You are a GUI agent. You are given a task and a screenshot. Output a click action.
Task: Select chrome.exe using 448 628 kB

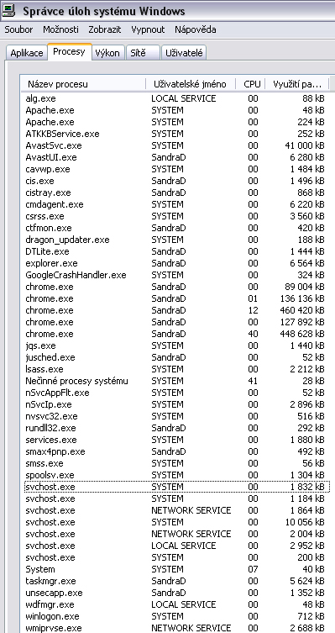tap(177, 334)
